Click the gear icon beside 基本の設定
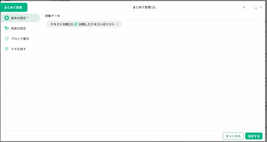267x142 pixels. click(x=7, y=18)
